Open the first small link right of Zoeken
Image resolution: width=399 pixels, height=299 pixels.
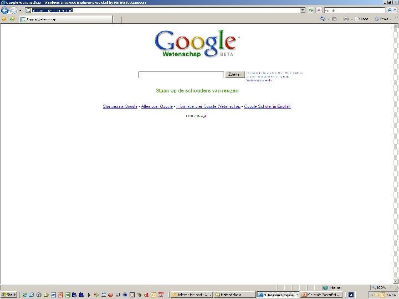tap(274, 73)
